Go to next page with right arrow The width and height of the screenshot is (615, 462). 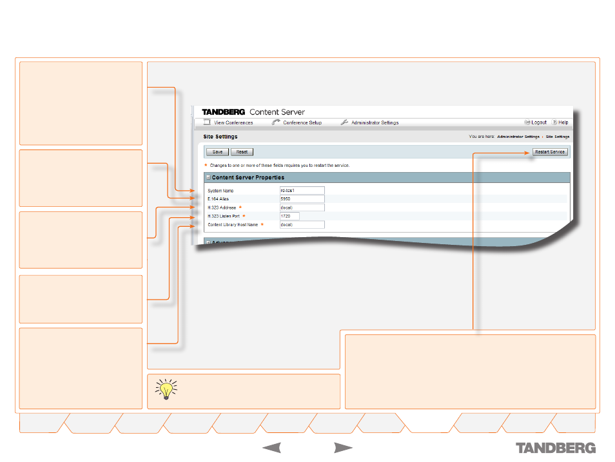(x=343, y=447)
